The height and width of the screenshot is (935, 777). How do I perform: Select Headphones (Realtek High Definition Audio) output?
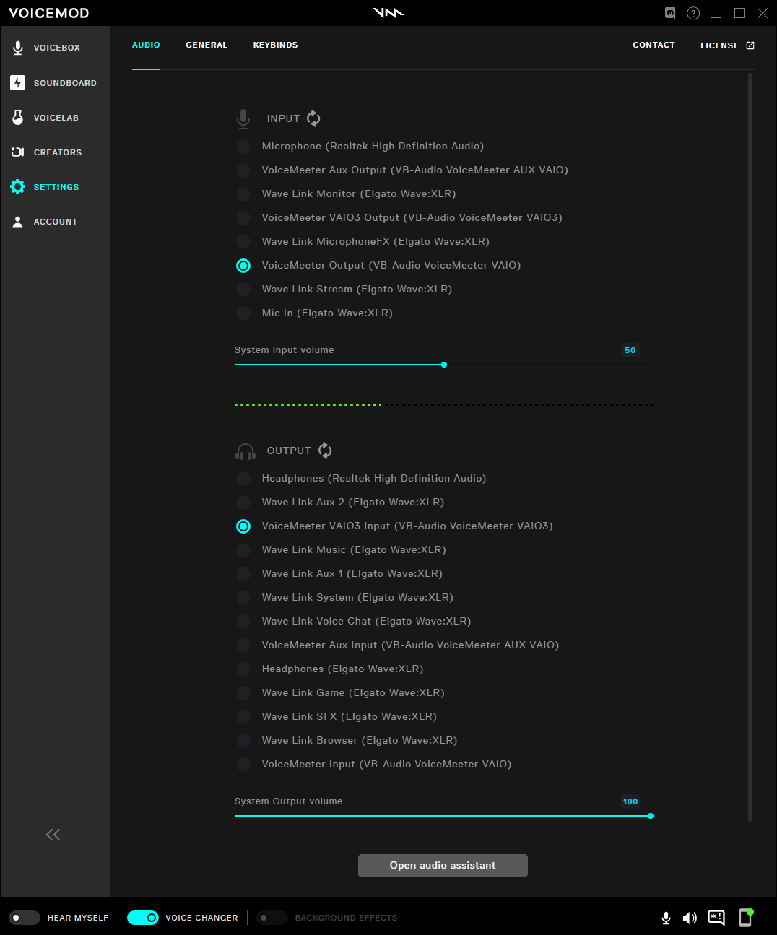(x=361, y=479)
